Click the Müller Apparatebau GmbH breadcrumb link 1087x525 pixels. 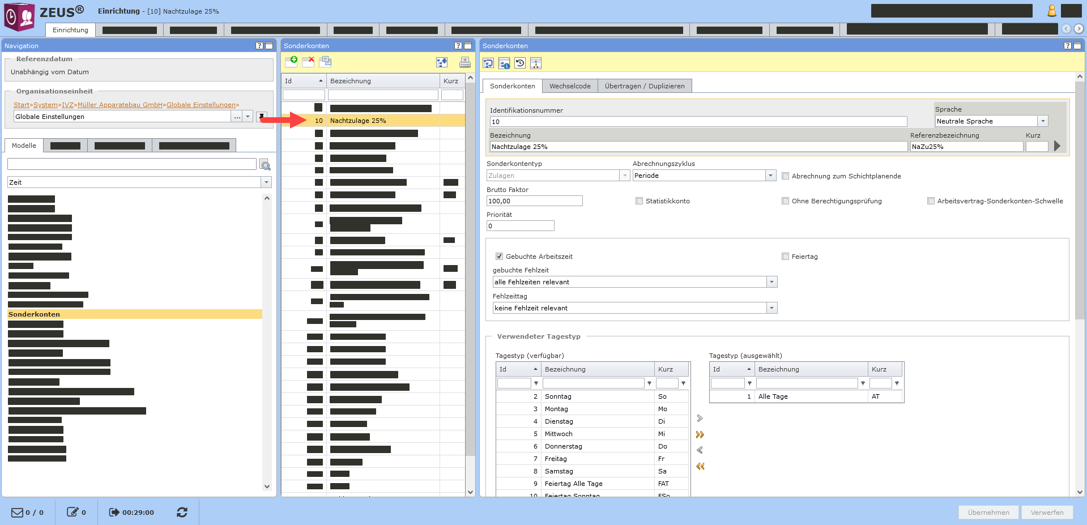[x=120, y=105]
